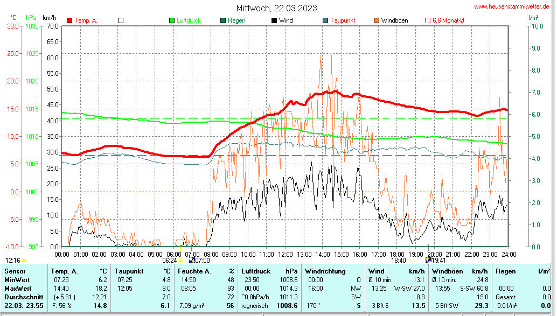Click the yellow sun icon next to 12:16

coord(24,261)
